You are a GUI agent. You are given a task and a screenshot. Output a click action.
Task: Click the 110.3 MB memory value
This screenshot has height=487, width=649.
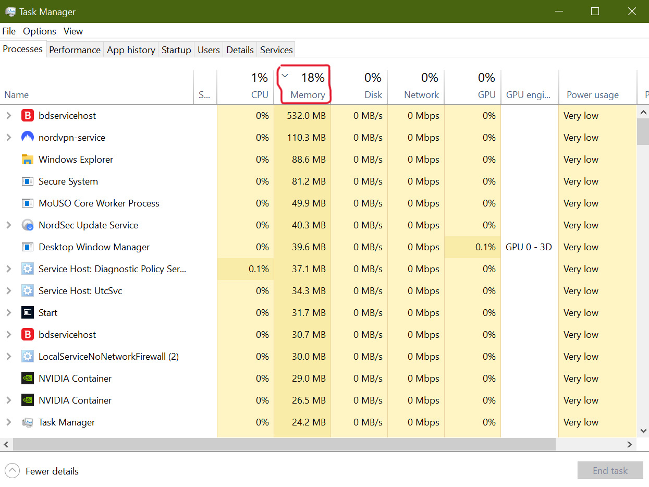pyautogui.click(x=306, y=138)
